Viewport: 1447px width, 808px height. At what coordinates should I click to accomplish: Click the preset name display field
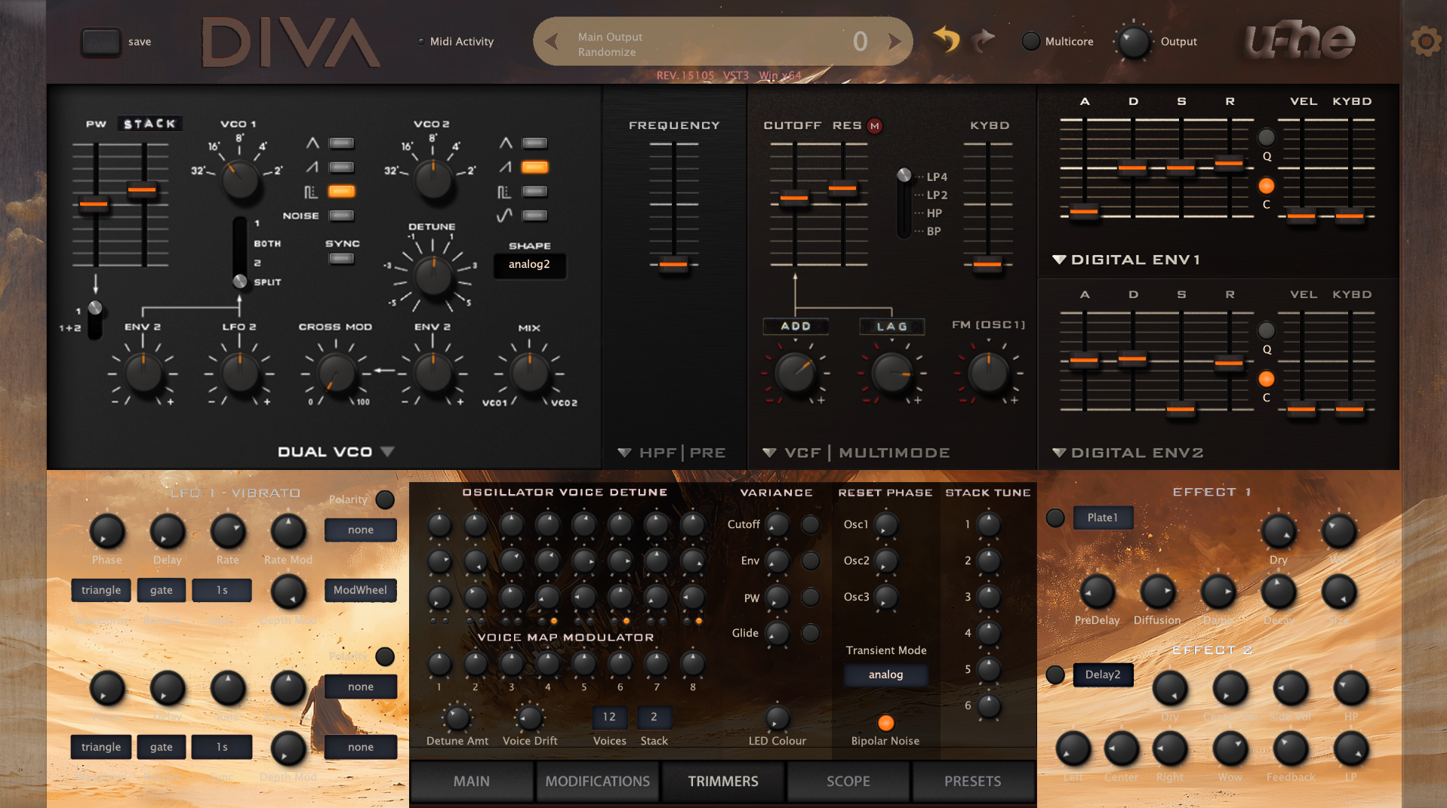pyautogui.click(x=723, y=41)
